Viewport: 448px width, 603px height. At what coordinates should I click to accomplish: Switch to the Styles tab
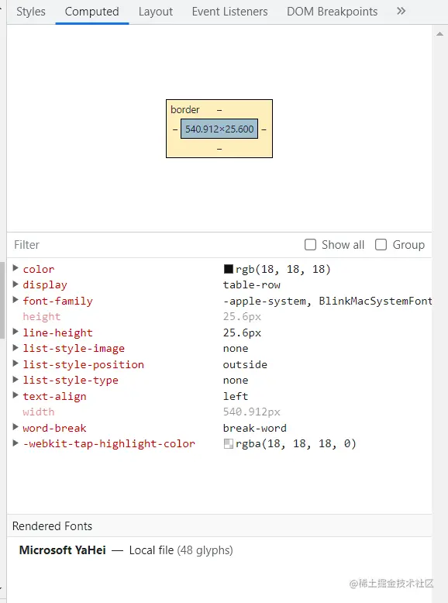tap(31, 12)
